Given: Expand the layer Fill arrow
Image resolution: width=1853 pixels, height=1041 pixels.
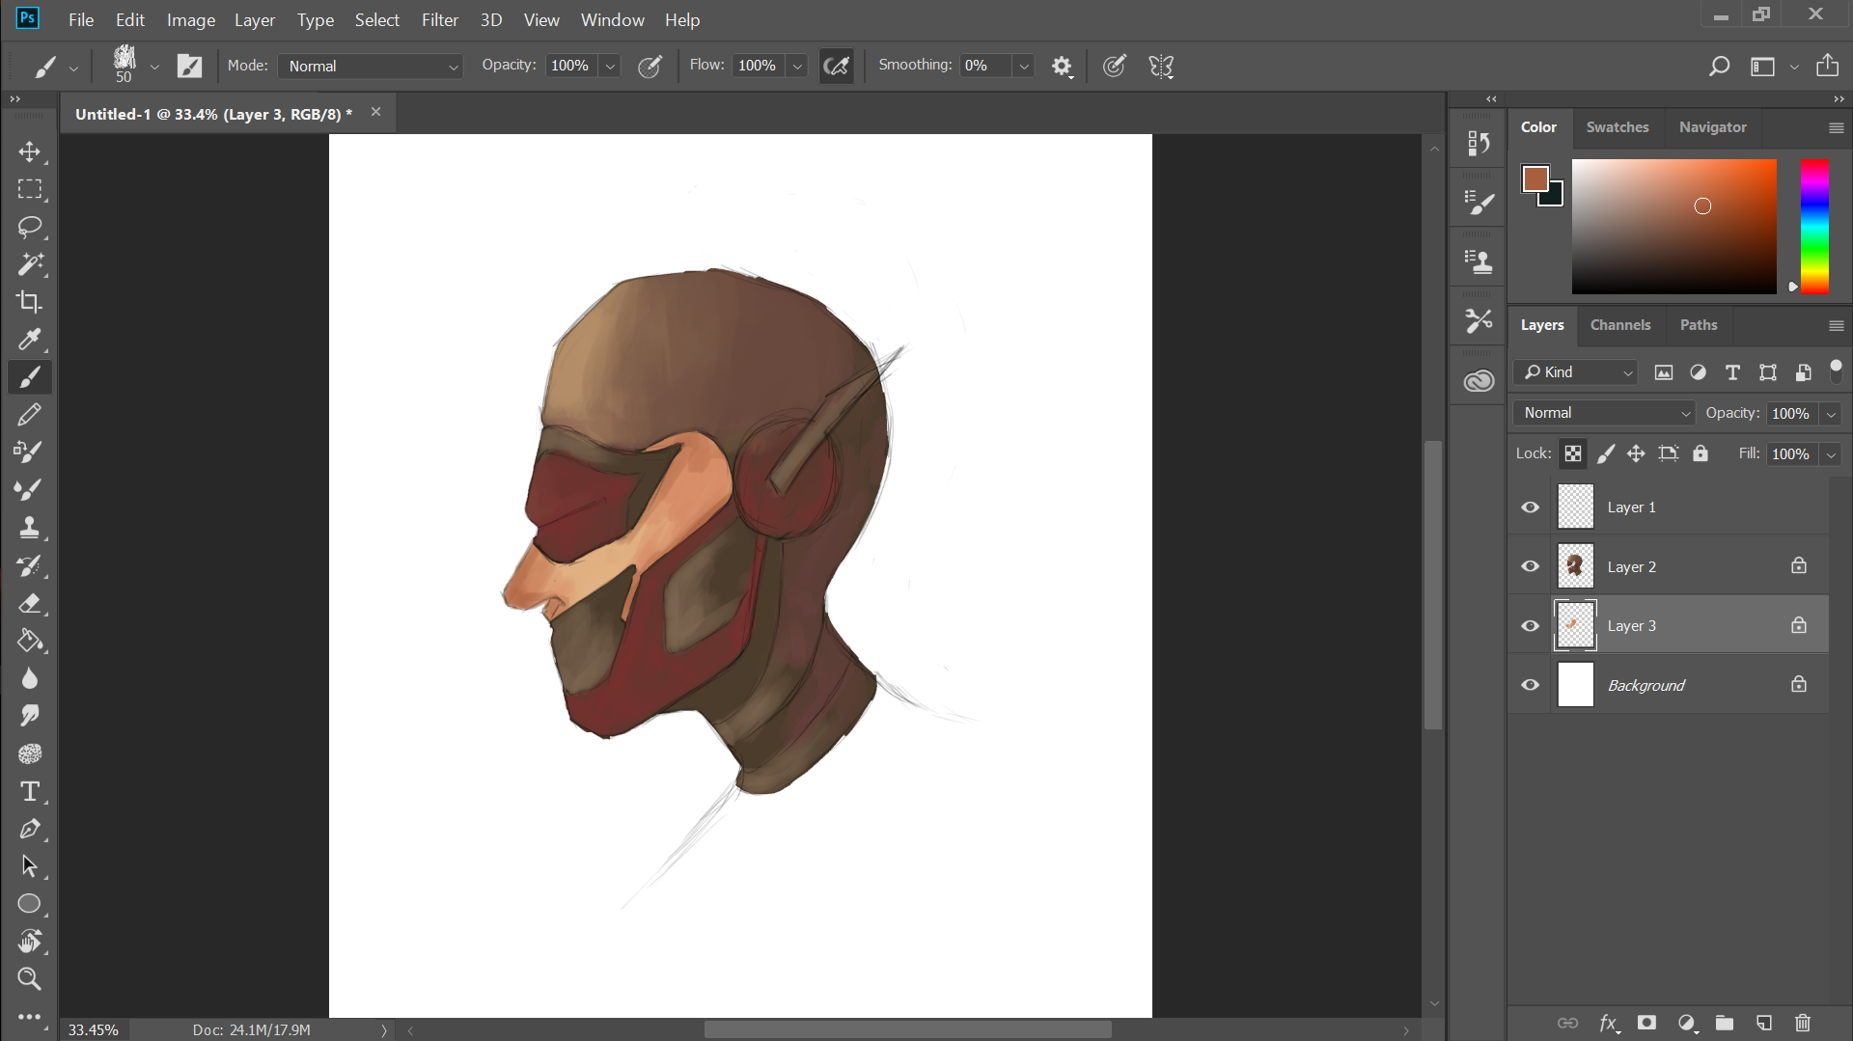Looking at the screenshot, I should [1831, 454].
